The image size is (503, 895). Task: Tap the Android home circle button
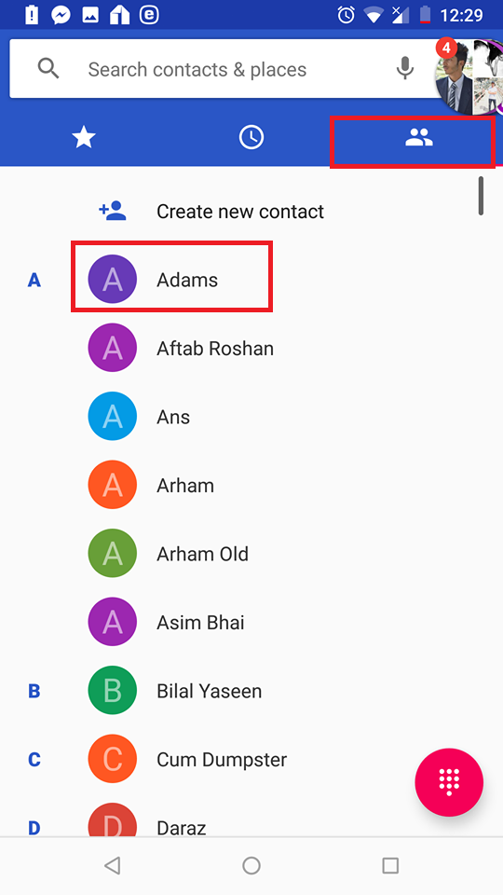[251, 866]
